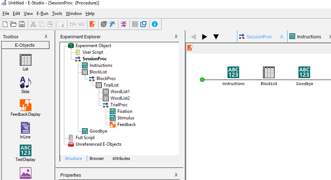Run the experiment with the blue runner icon
The height and width of the screenshot is (180, 331).
click(112, 24)
